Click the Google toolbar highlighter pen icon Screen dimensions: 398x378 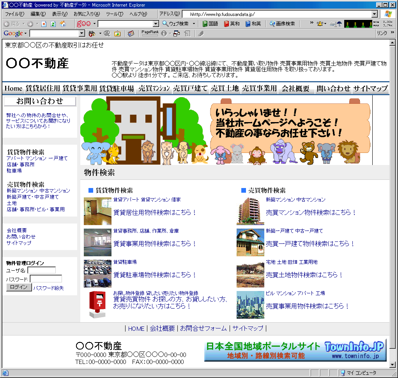[201, 33]
